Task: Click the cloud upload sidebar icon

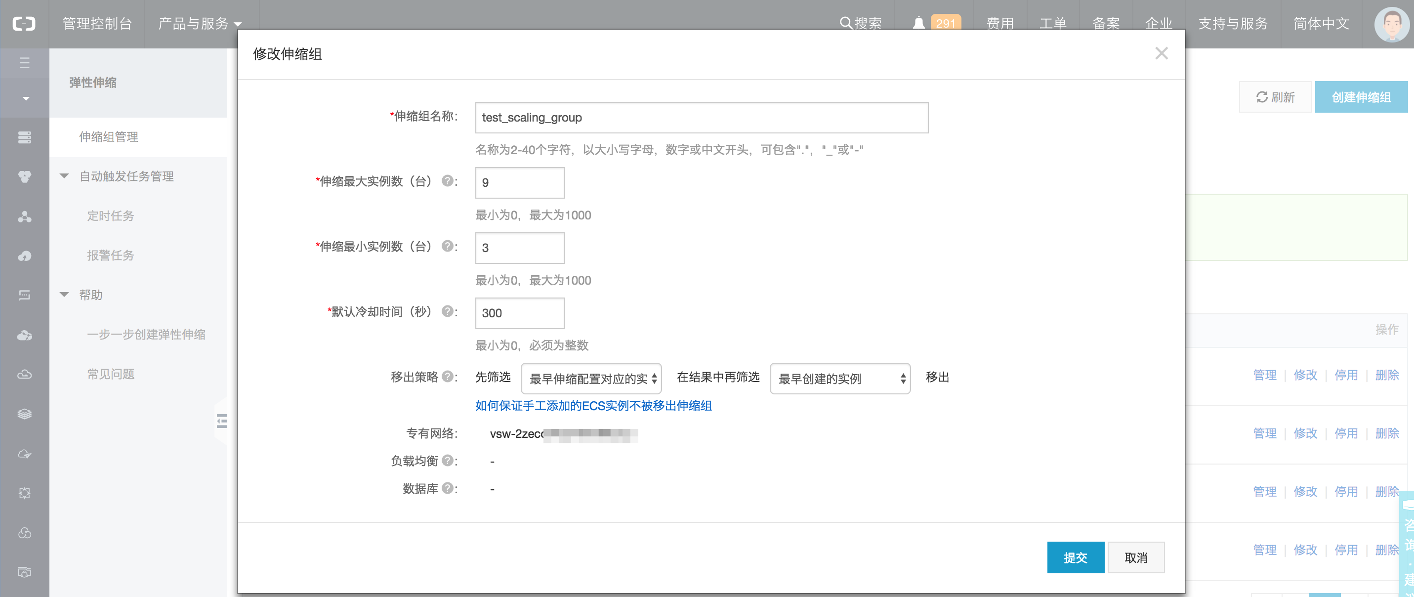Action: [x=24, y=256]
